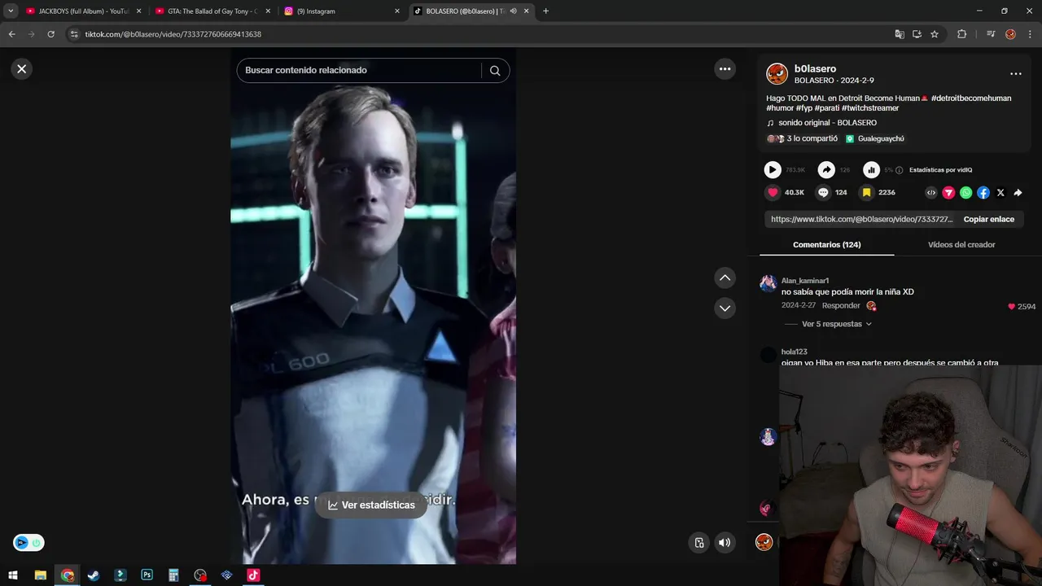Toggle the blue power extension switch
1042x586 pixels.
pos(28,543)
